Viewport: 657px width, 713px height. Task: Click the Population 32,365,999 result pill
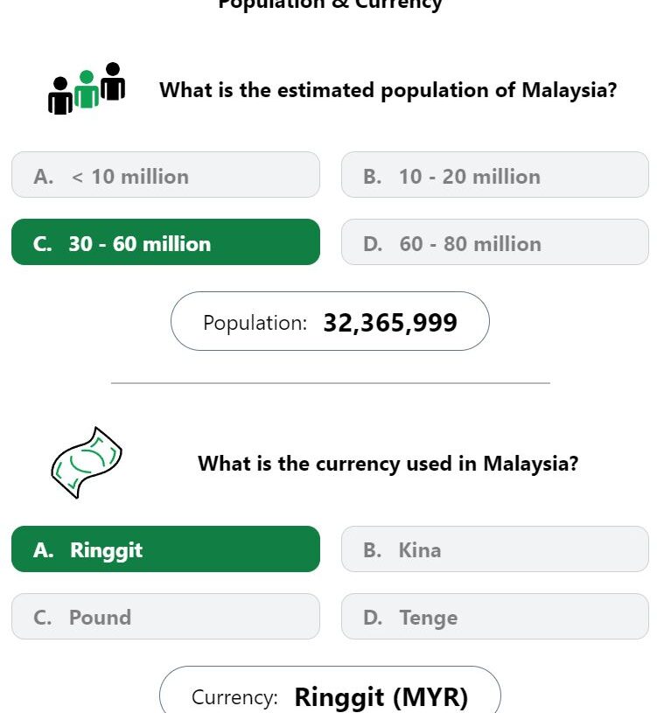[x=330, y=321]
